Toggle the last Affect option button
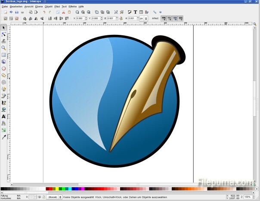260x201 pixels. click(180, 19)
